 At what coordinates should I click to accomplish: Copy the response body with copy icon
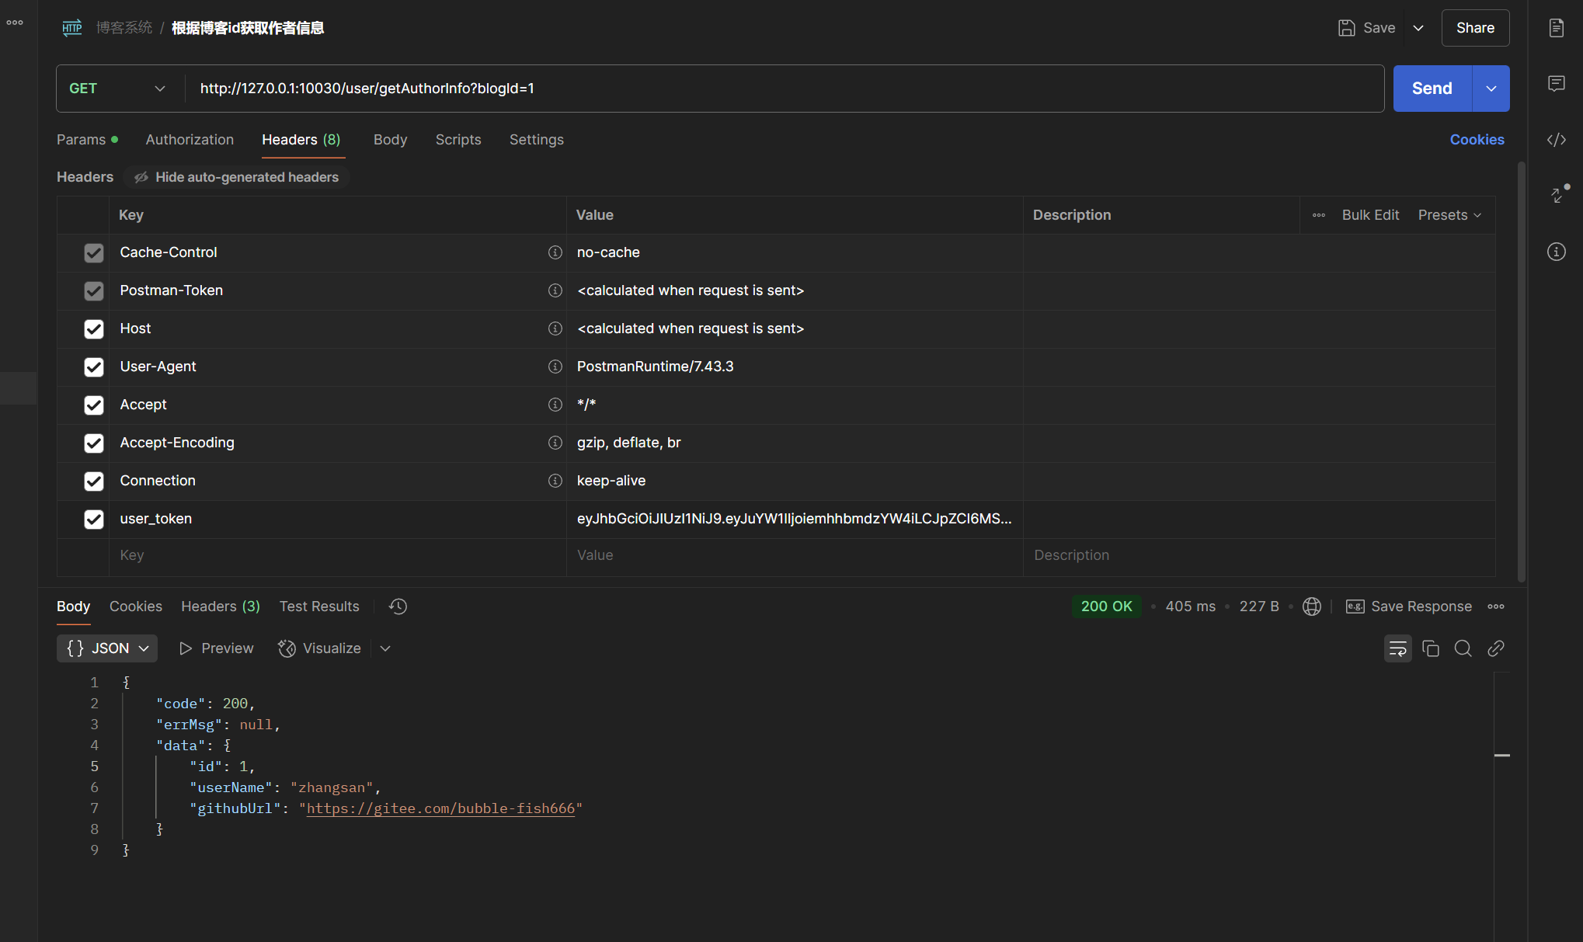1430,648
